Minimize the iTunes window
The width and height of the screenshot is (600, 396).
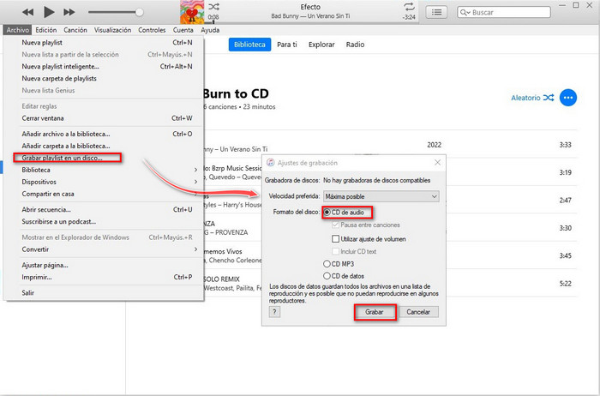click(562, 5)
